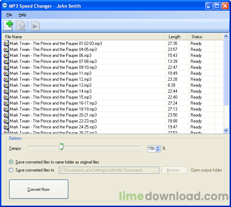Click file icon of Pauper 13.mp3
The image size is (231, 207).
[x=6, y=85]
